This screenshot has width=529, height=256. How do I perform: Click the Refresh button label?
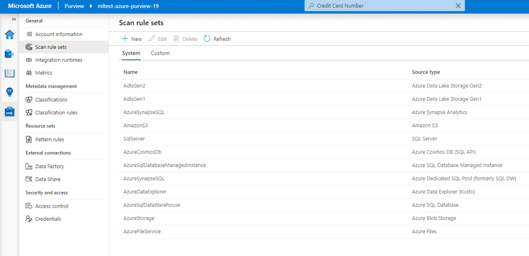point(222,39)
